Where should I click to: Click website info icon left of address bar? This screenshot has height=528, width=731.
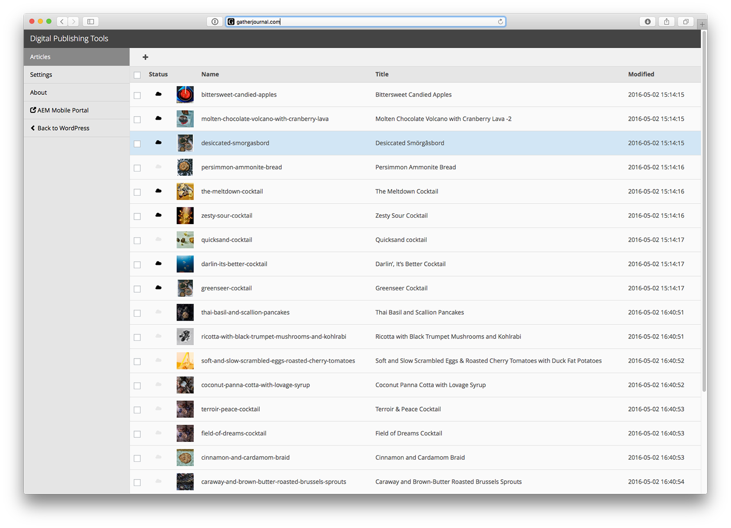point(215,21)
